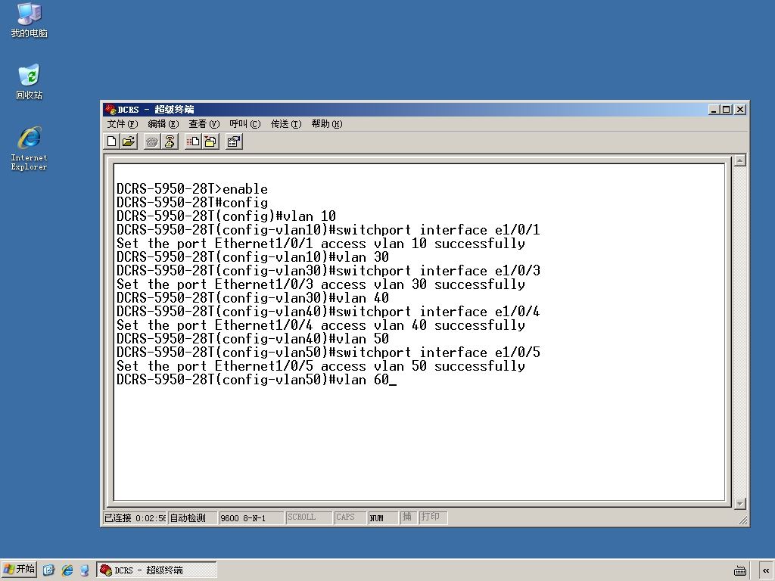Open the 传送(T) menu
775x581 pixels.
click(285, 124)
